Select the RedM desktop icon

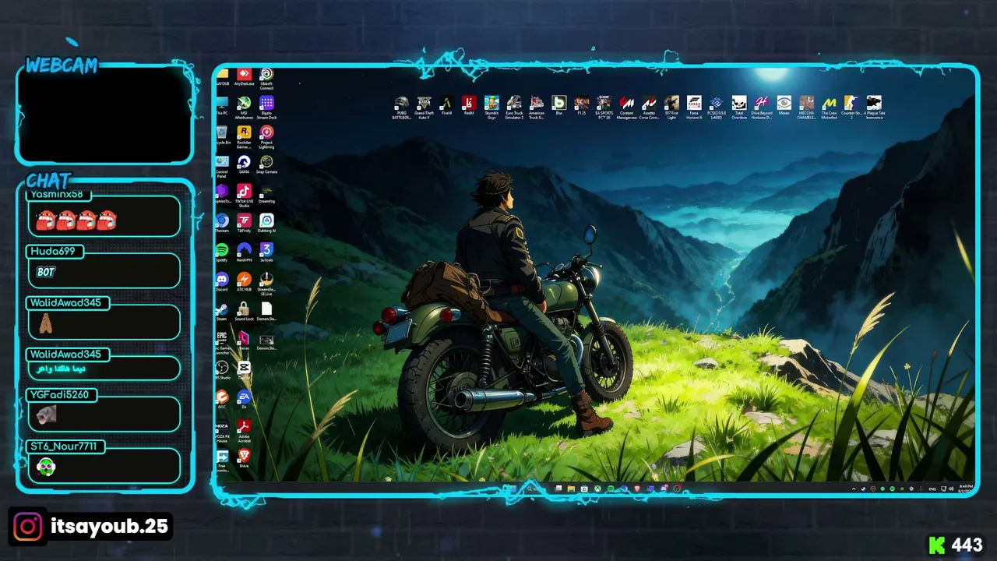469,106
